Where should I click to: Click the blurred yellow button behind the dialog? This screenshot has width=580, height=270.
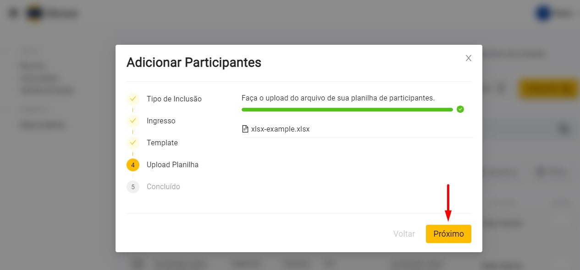548,88
